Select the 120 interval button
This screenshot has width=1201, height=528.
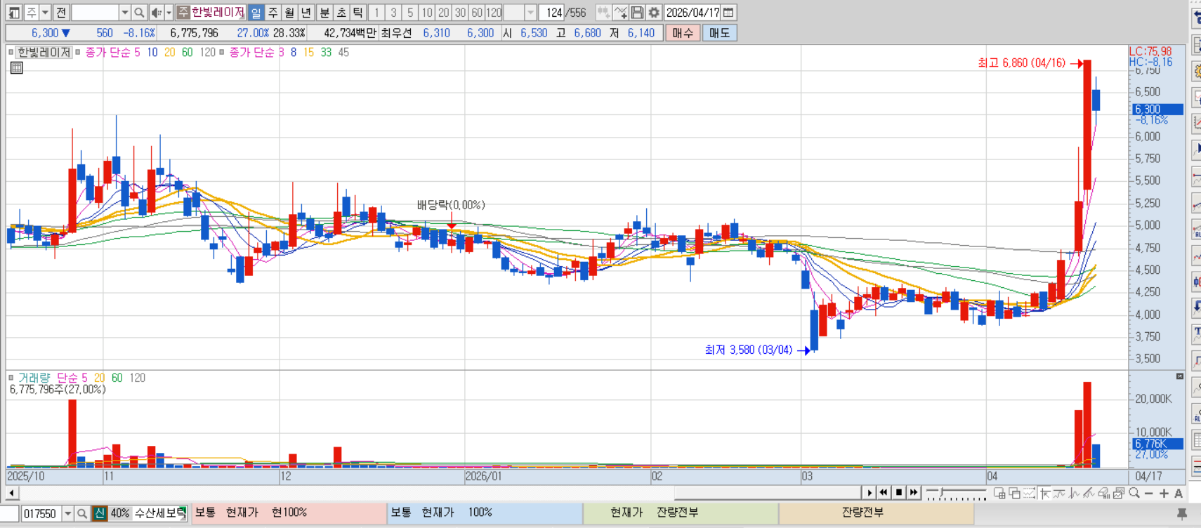(x=494, y=13)
